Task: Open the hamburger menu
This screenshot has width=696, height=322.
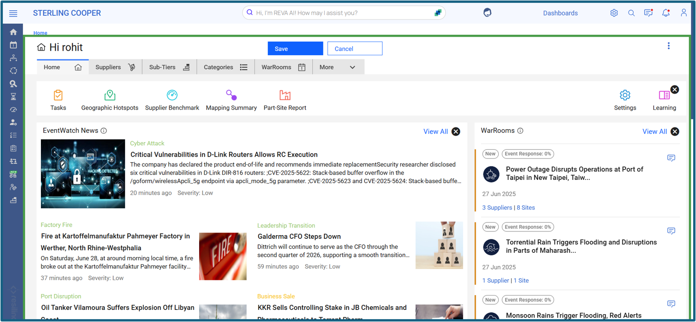Action: point(13,13)
